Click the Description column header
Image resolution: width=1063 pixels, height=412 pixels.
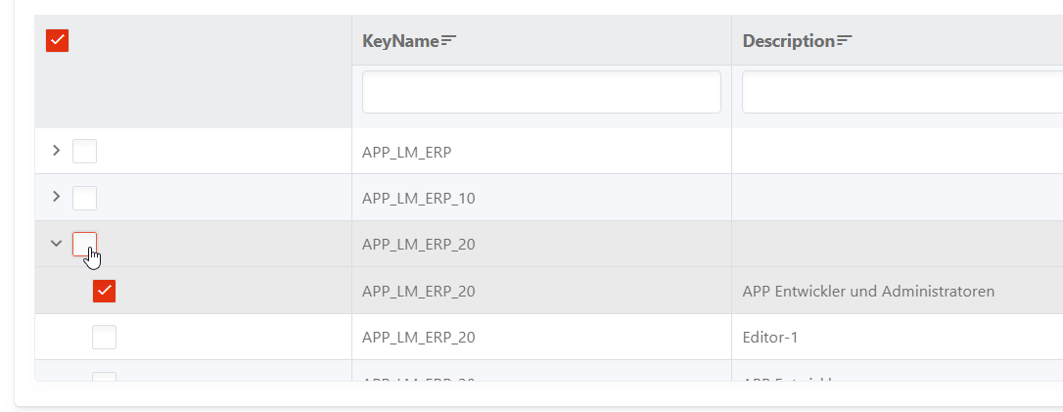[788, 41]
